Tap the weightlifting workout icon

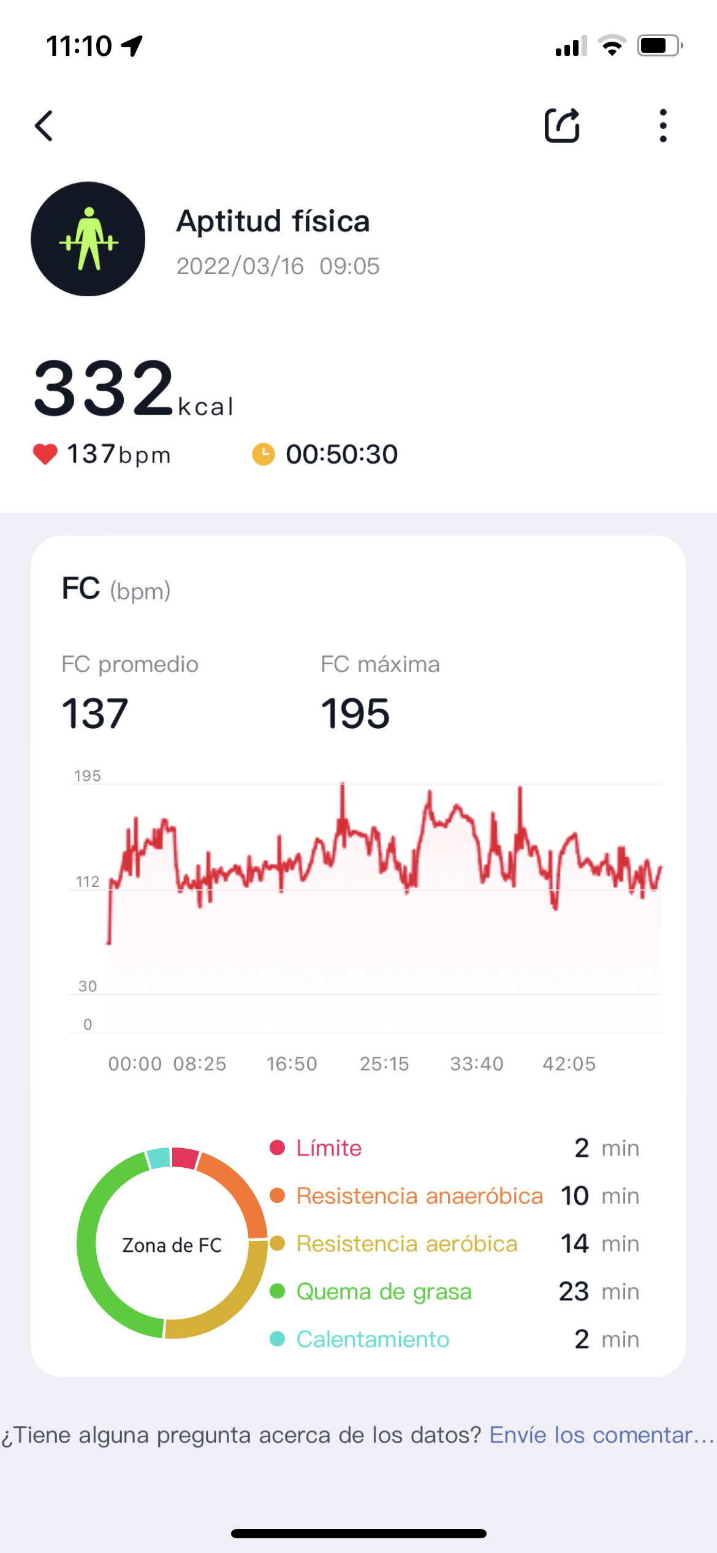pyautogui.click(x=88, y=239)
